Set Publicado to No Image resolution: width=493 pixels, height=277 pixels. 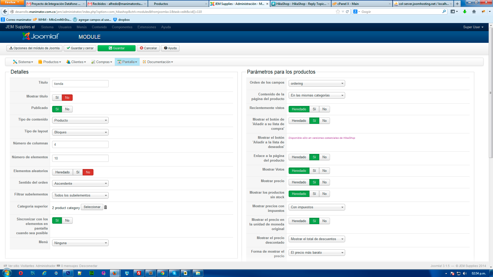(67, 109)
